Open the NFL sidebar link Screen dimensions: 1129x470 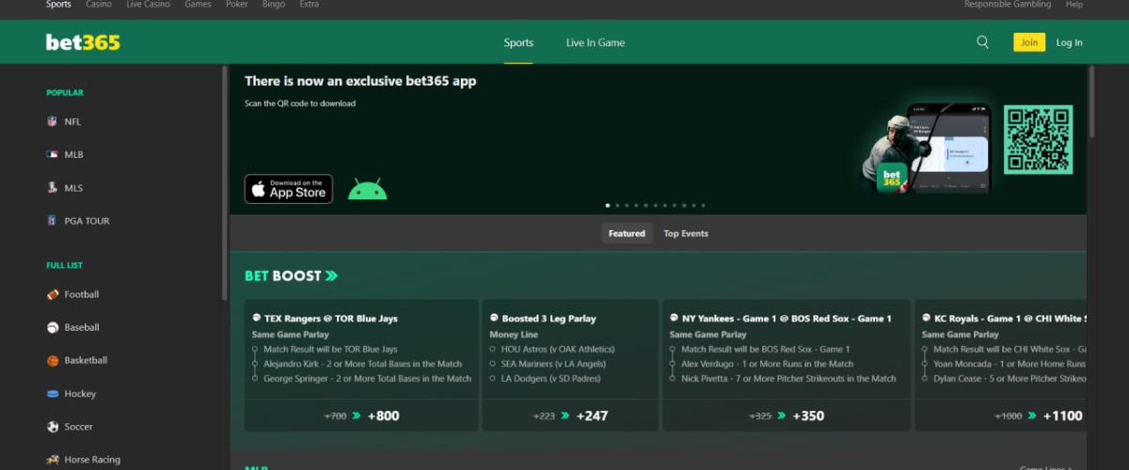pos(72,121)
